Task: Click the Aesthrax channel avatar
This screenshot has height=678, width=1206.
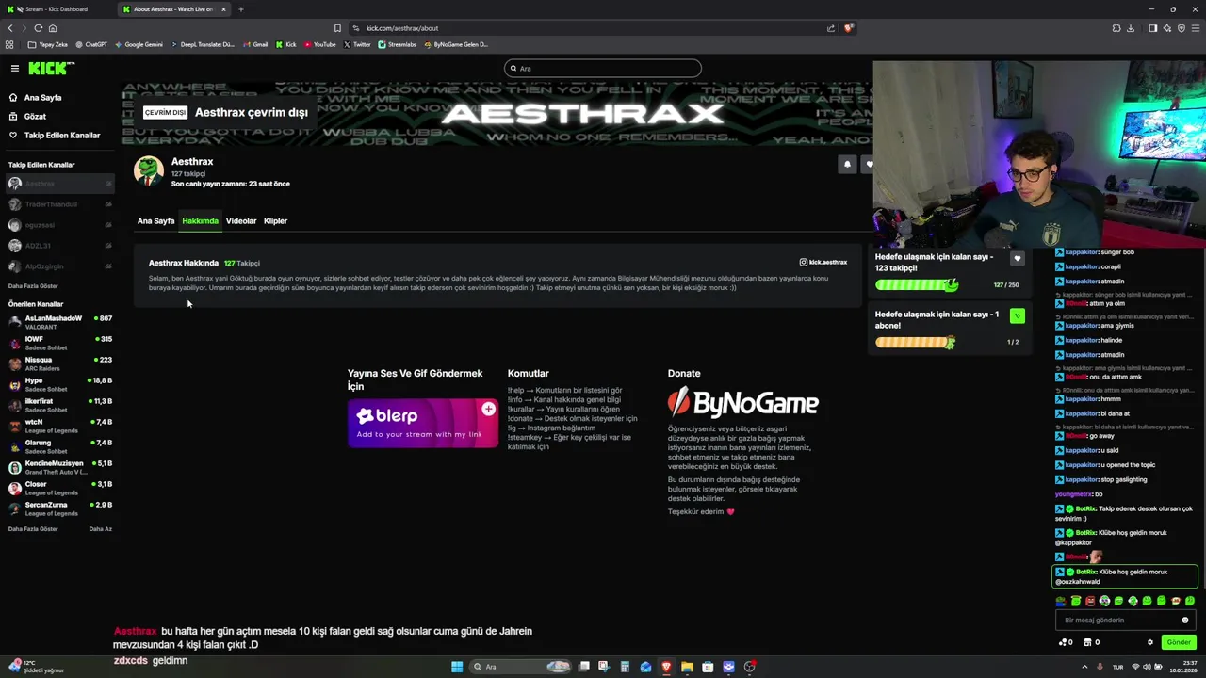Action: [148, 170]
